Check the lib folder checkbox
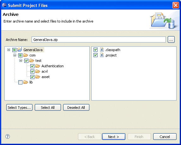Viewport: 181px width, 145px height. coord(20,82)
